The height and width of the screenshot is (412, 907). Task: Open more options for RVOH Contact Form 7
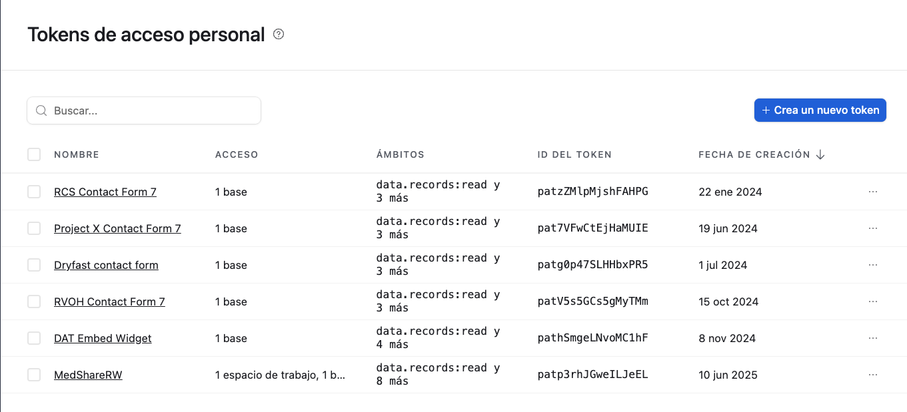point(873,302)
